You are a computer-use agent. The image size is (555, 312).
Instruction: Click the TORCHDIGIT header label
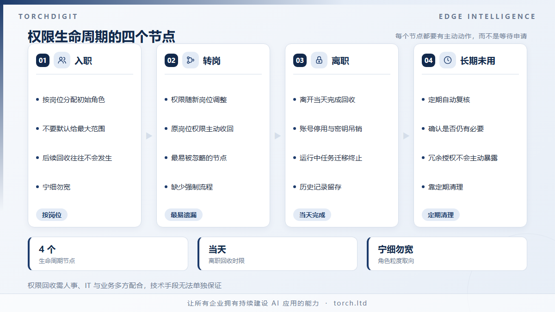pyautogui.click(x=48, y=17)
